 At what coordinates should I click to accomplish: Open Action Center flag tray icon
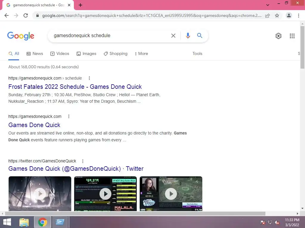point(263,222)
